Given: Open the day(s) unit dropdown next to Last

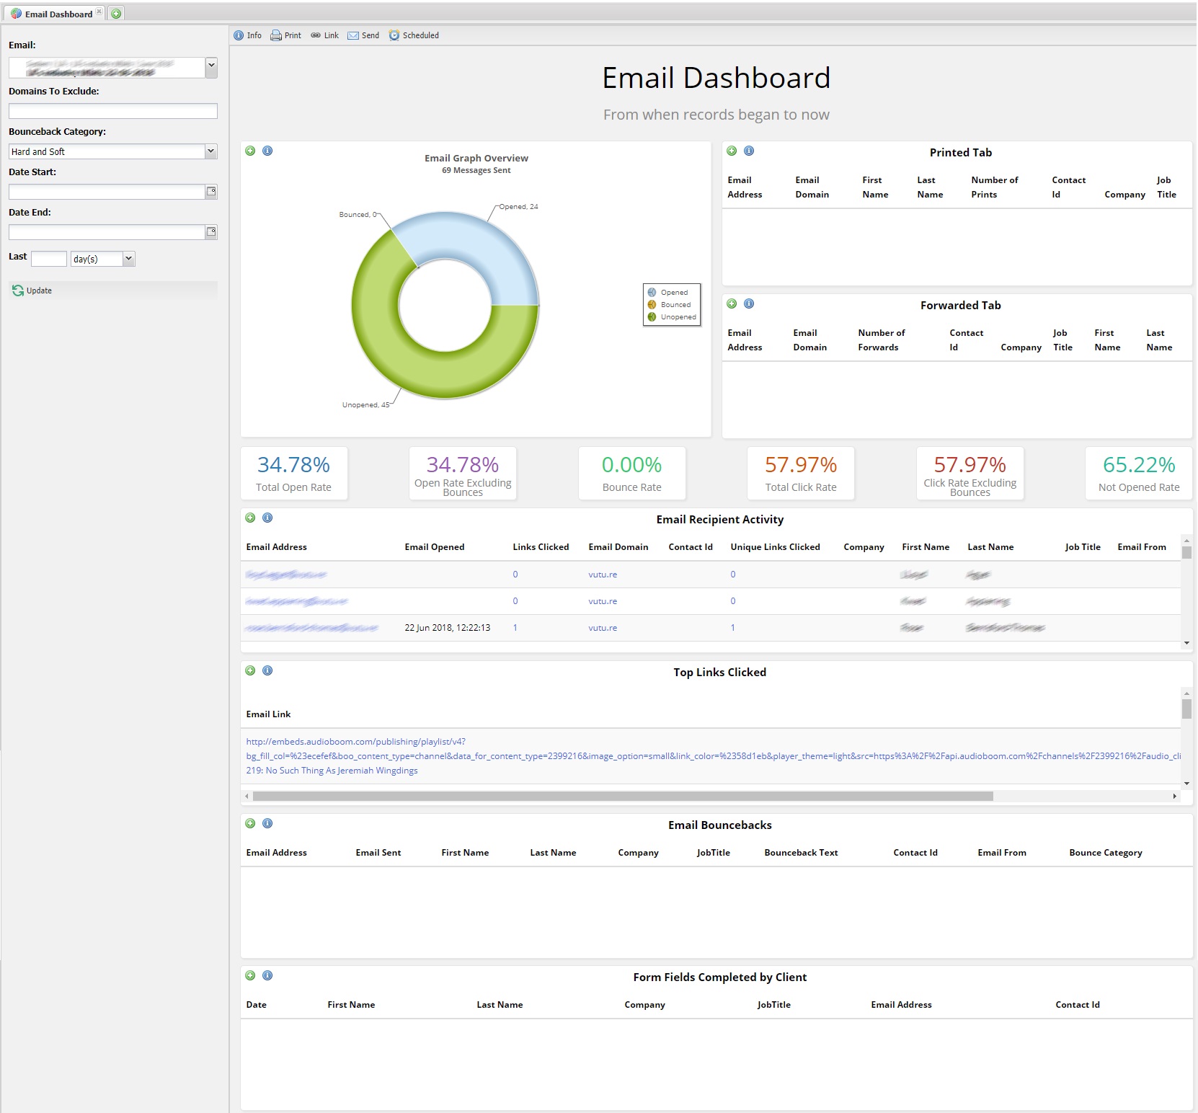Looking at the screenshot, I should point(127,259).
